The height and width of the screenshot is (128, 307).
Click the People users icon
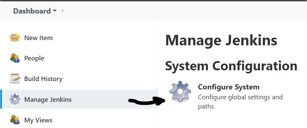(15, 58)
